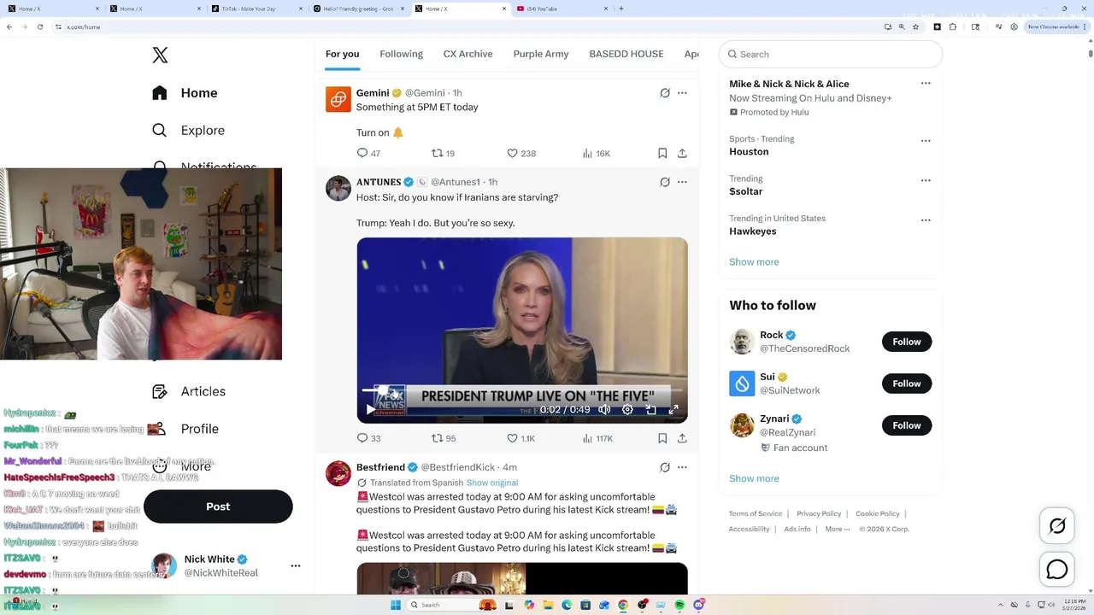Expand the footer More menu
The image size is (1094, 615).
838,529
